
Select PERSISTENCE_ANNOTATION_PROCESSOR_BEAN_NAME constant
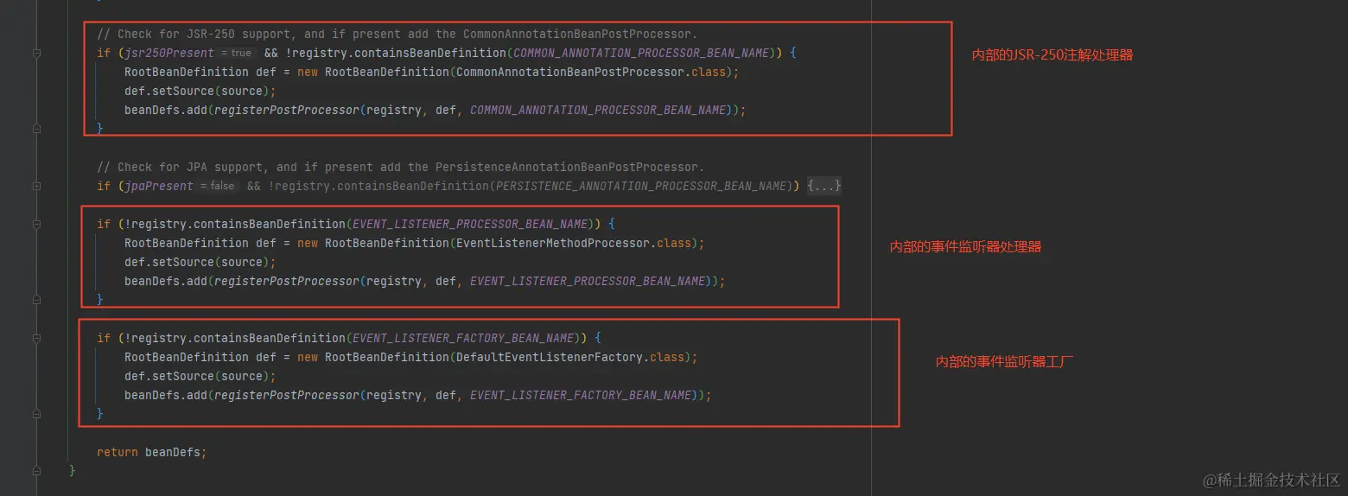[x=642, y=186]
